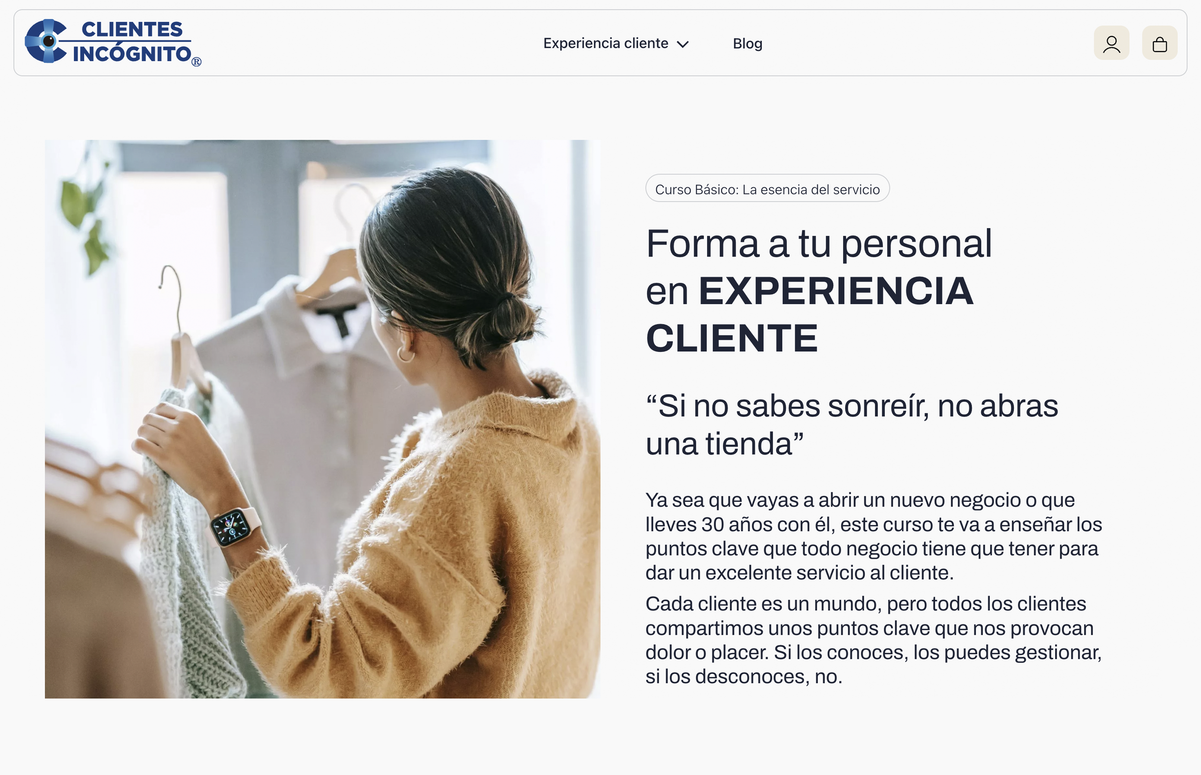Click the Clientes Incógnito eye logo
Image resolution: width=1201 pixels, height=775 pixels.
point(46,41)
